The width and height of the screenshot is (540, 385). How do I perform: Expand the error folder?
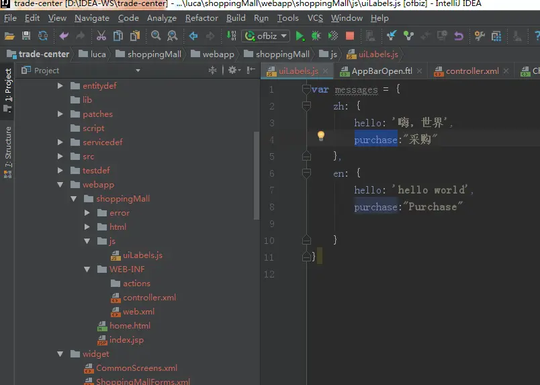pos(87,213)
